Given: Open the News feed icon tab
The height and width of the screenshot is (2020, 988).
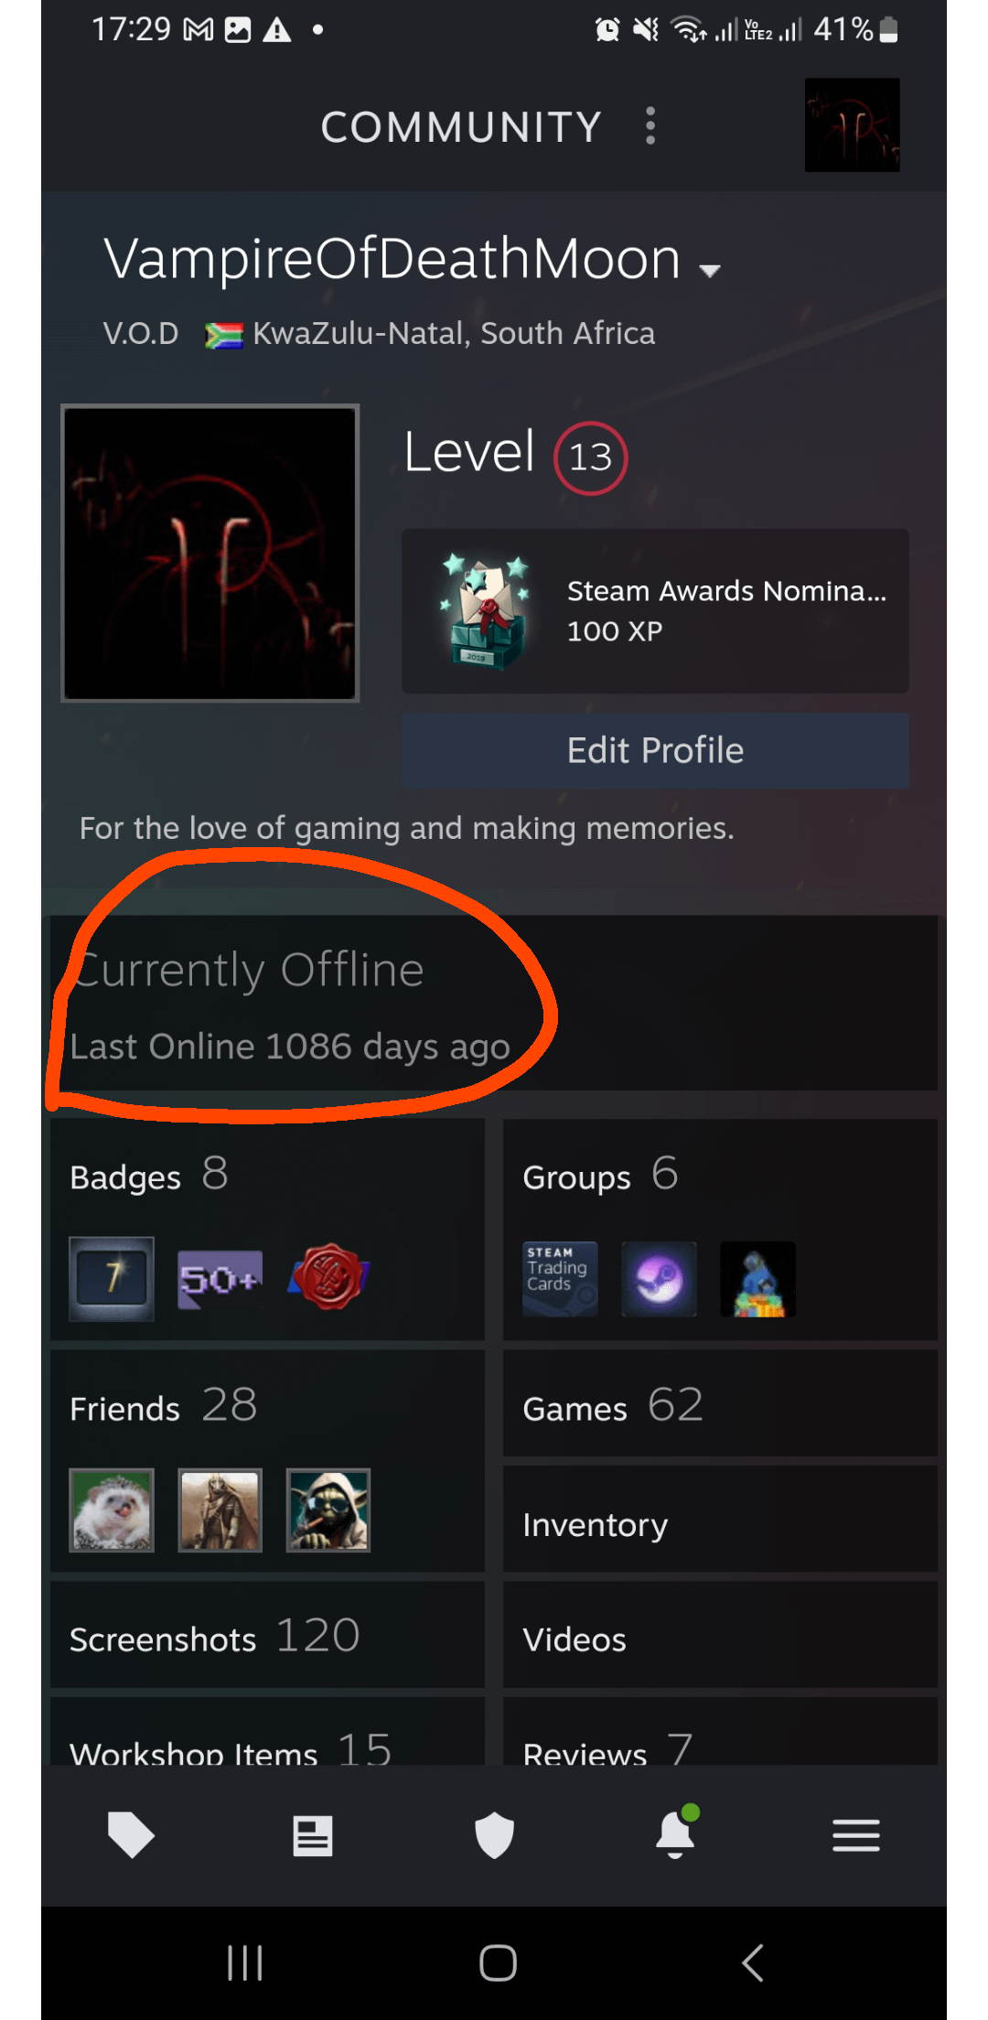Looking at the screenshot, I should (313, 1835).
